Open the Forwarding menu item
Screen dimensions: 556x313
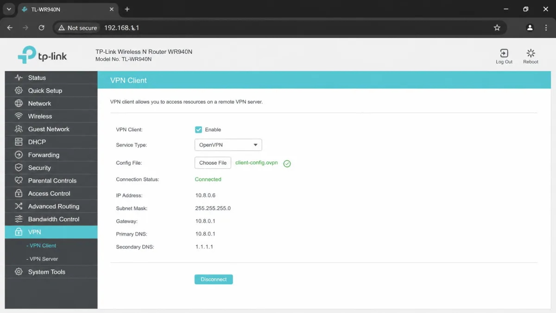pos(51,155)
